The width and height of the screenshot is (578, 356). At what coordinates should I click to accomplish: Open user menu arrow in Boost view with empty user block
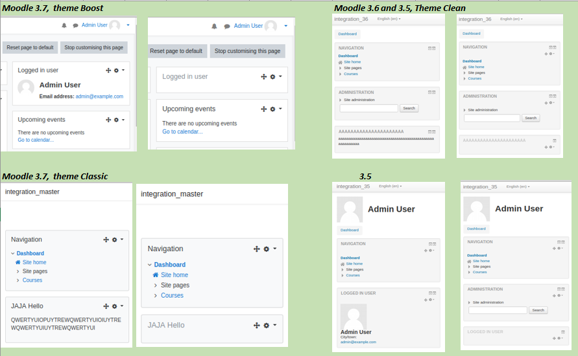[x=285, y=26]
